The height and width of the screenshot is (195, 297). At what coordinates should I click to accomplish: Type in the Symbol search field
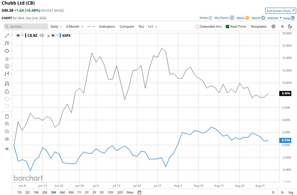click(26, 26)
